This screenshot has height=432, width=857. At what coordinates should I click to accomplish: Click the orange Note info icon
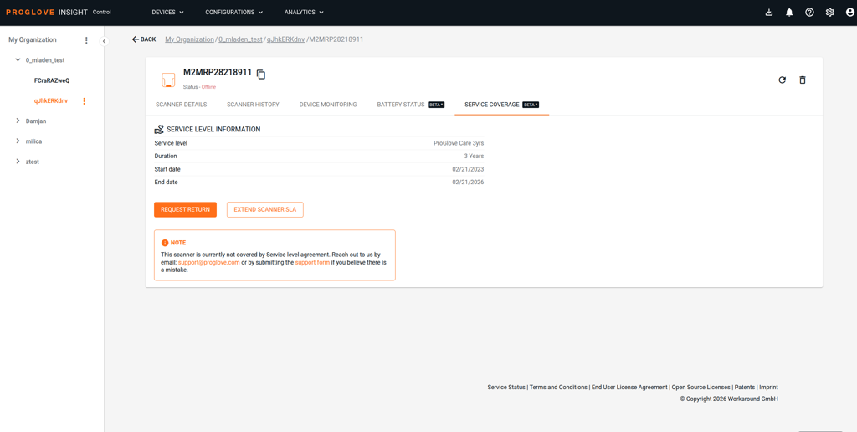pyautogui.click(x=165, y=243)
